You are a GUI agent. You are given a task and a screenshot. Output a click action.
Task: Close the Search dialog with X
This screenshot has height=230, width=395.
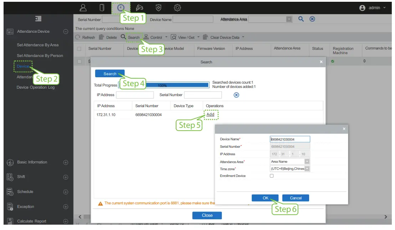pyautogui.click(x=321, y=62)
